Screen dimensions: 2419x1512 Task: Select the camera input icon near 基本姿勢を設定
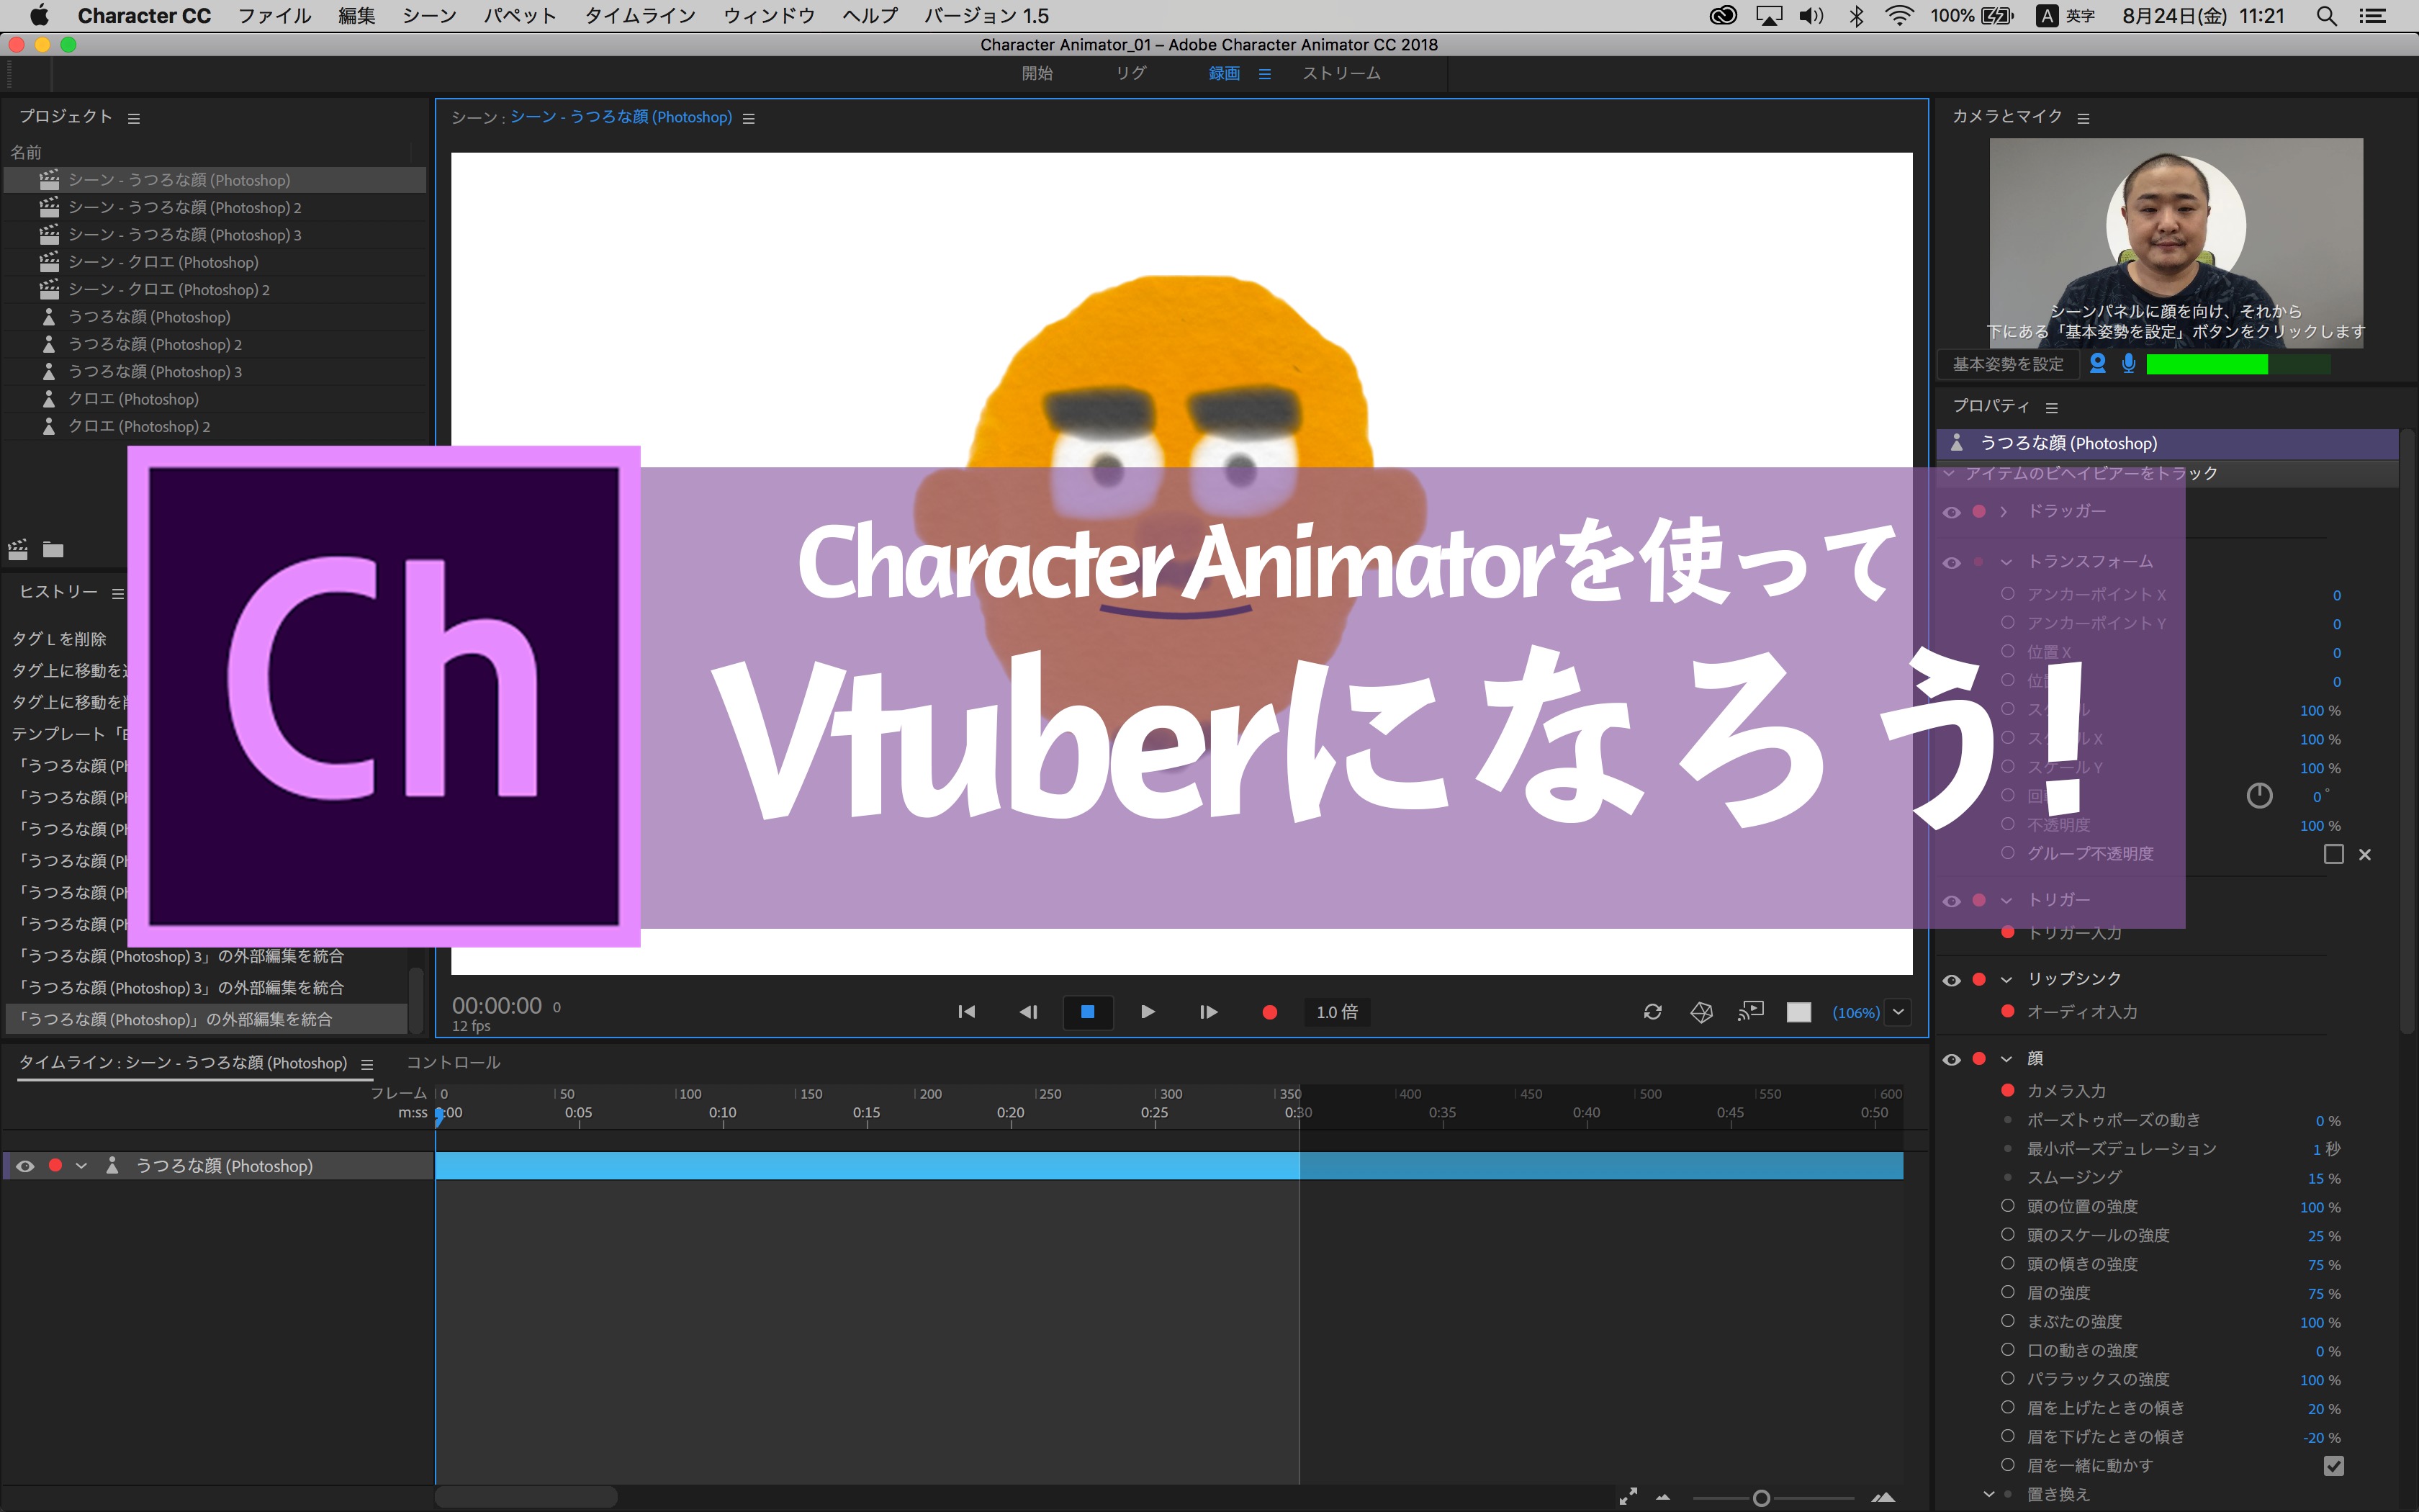(2099, 364)
